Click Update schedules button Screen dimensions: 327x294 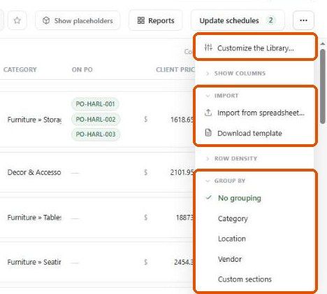pos(238,20)
